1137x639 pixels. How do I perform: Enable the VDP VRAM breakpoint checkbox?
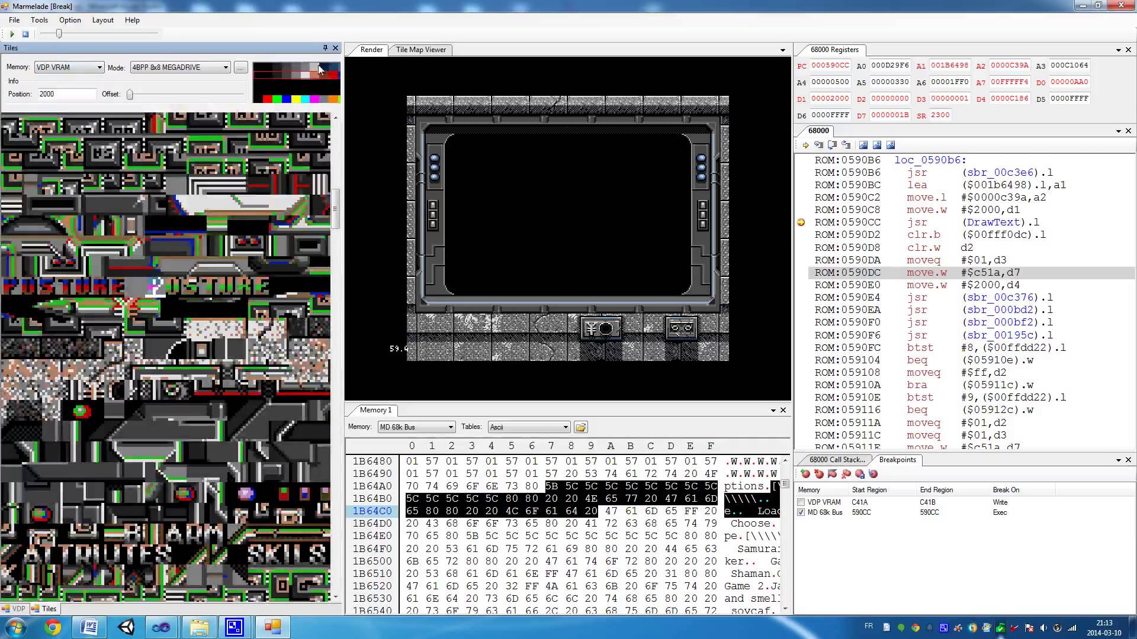tap(801, 502)
